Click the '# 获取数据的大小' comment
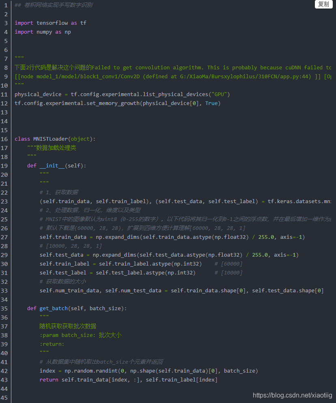336x403 pixels. coord(63,282)
